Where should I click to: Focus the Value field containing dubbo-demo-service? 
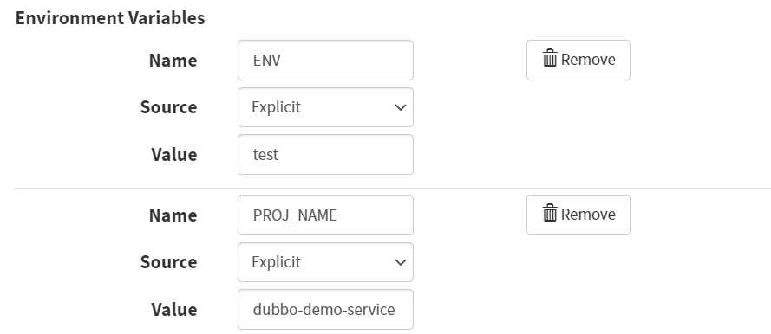[x=325, y=310]
